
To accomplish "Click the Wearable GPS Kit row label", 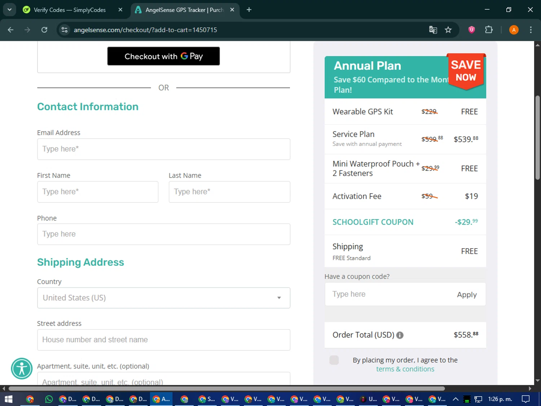I will click(x=362, y=112).
